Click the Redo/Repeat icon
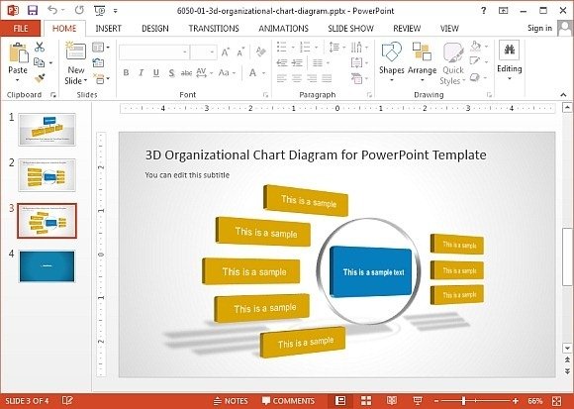Image resolution: width=574 pixels, height=409 pixels. coord(79,10)
